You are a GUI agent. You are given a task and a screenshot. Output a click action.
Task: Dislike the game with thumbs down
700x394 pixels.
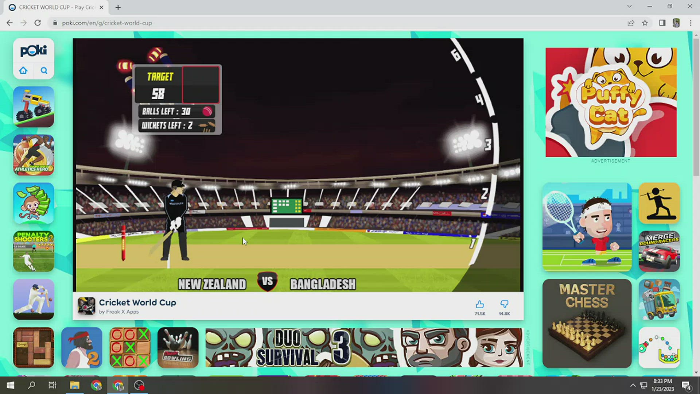pos(504,305)
